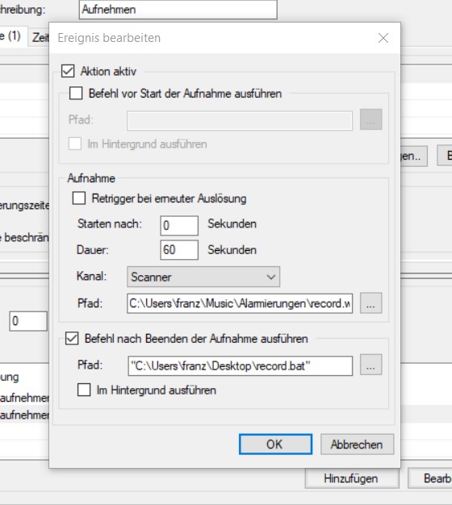The width and height of the screenshot is (452, 505).
Task: Enable Im Hintergrund ausführen for the end command
Action: (84, 390)
